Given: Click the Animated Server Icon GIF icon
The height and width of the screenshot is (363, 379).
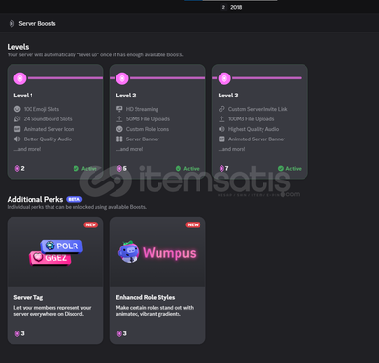Looking at the screenshot, I should click(x=17, y=129).
